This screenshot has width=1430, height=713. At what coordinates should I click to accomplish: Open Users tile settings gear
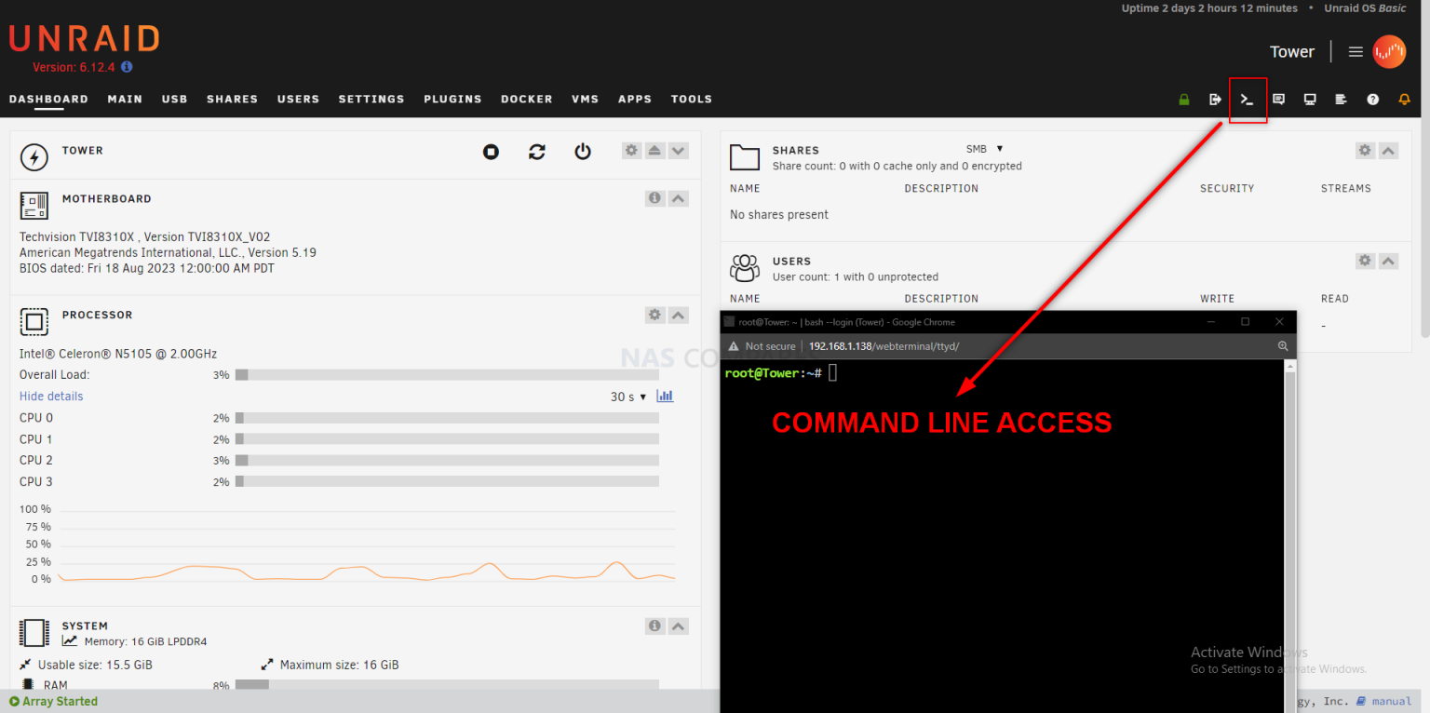tap(1365, 261)
